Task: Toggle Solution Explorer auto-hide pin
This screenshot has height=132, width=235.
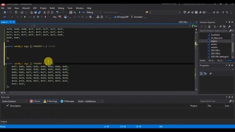Action: [x=229, y=22]
